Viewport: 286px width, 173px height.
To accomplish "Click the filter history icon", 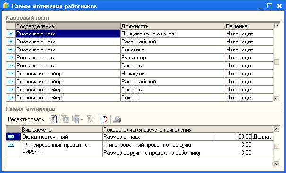I will 76,119.
